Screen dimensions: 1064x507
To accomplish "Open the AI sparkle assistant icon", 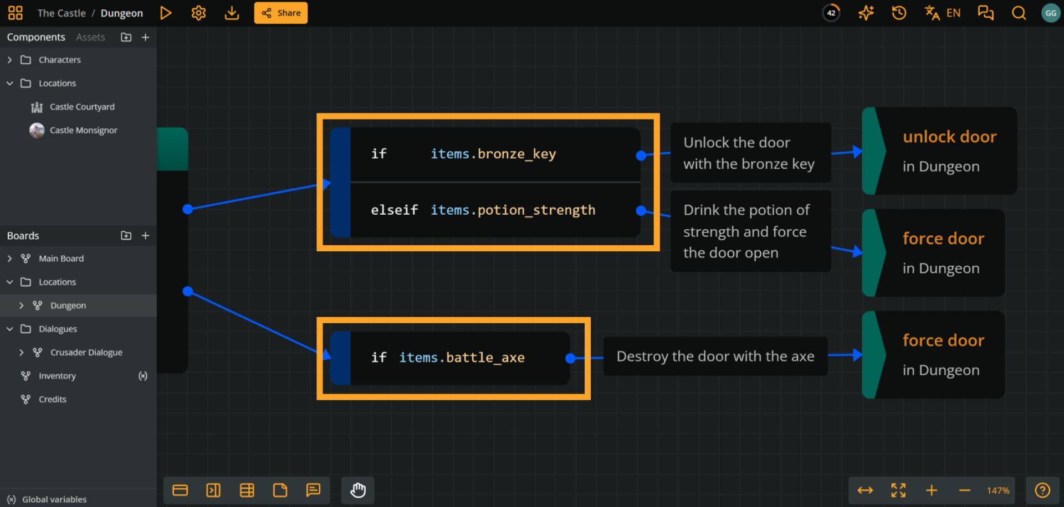I will point(866,13).
